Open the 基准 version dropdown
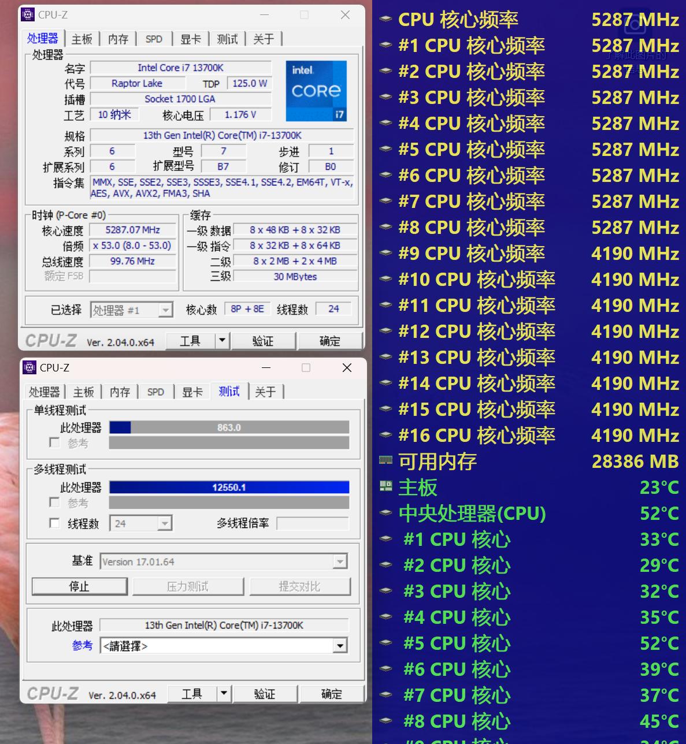This screenshot has width=686, height=744. pos(340,561)
